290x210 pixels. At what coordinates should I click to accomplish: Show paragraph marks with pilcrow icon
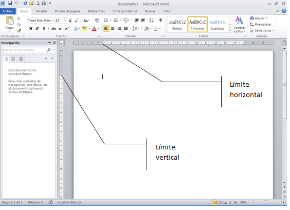click(161, 21)
